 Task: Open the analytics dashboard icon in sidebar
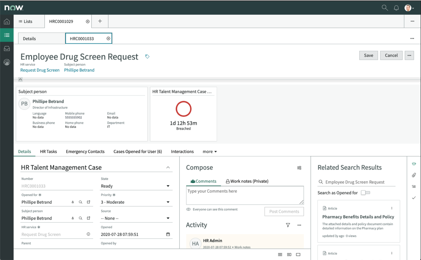pyautogui.click(x=6, y=62)
